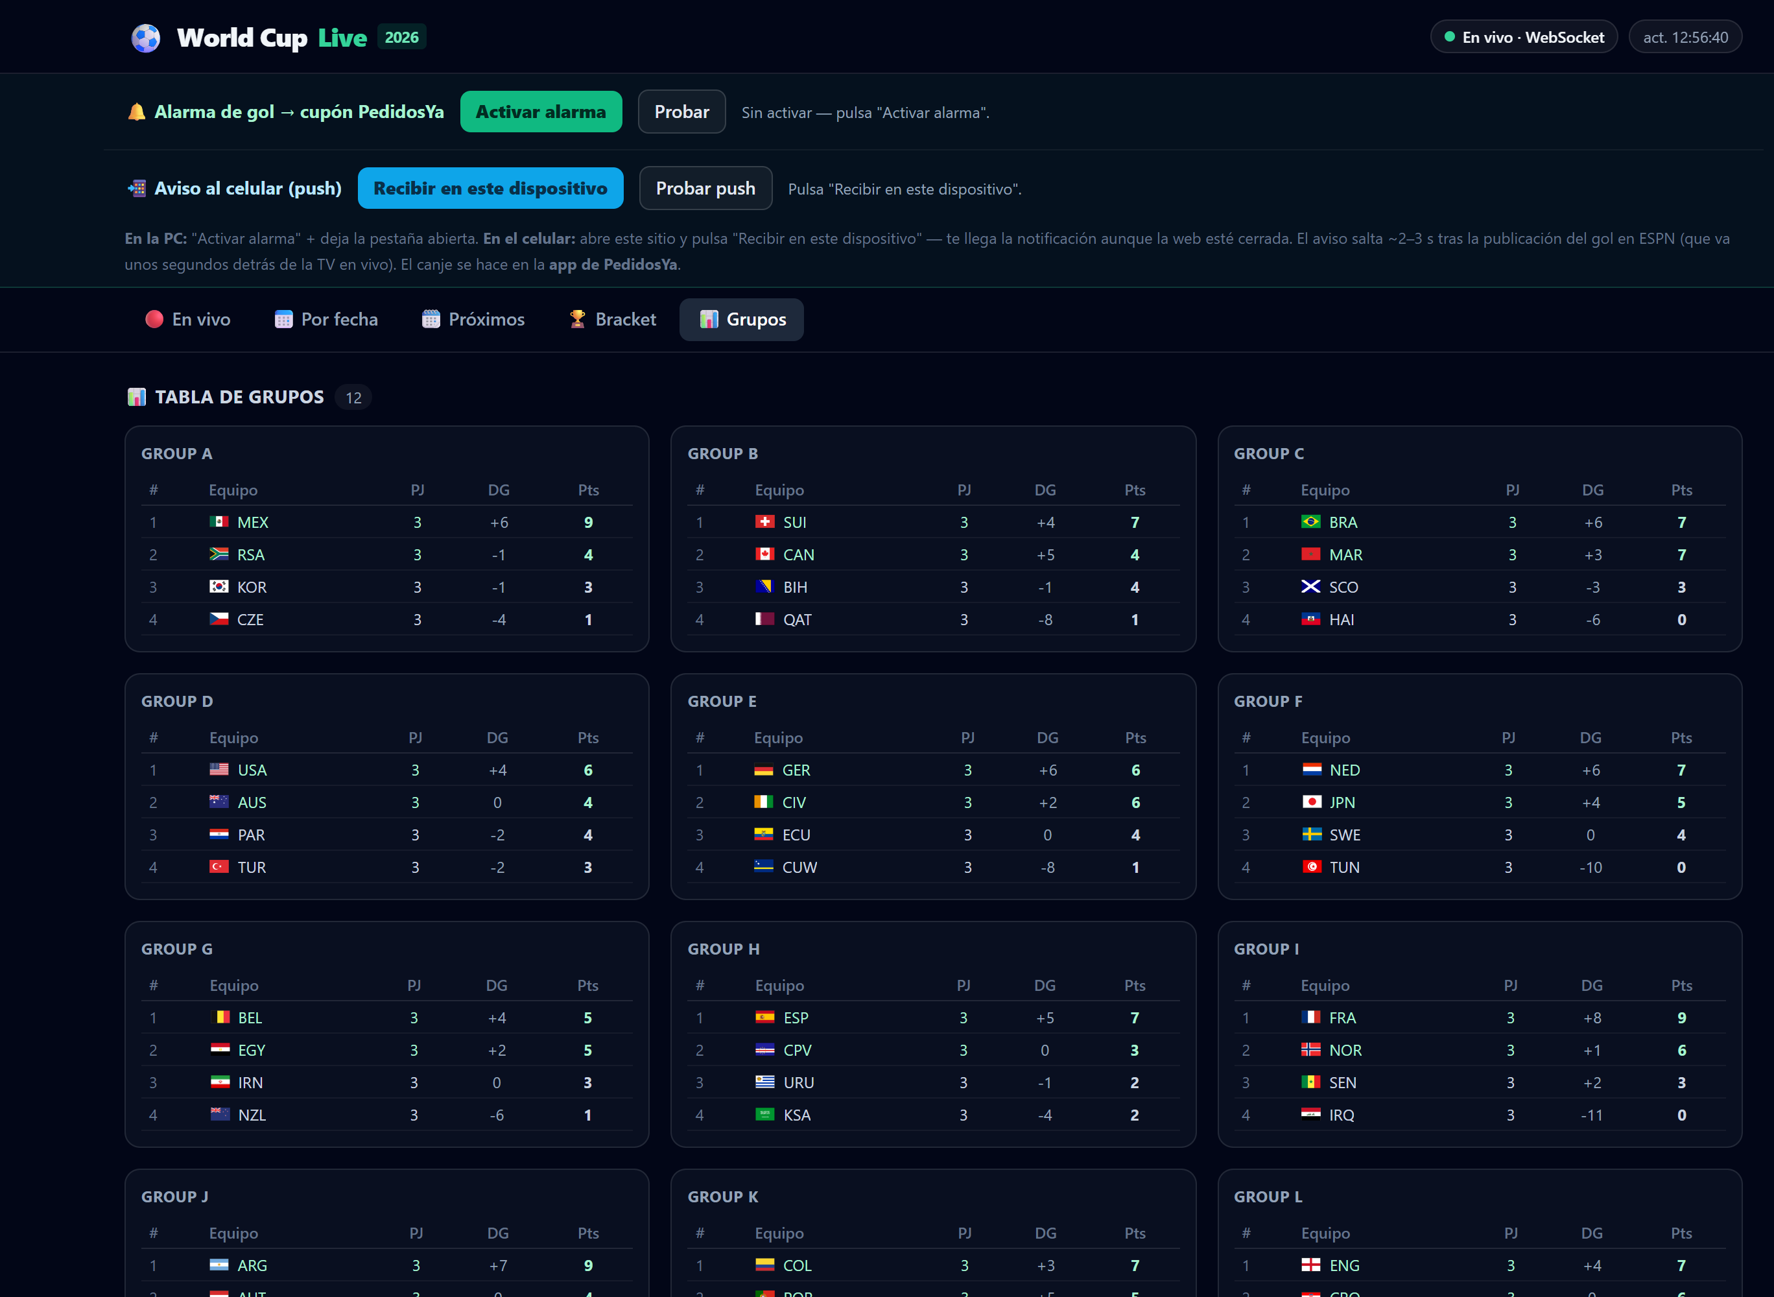Click the GROUP C heading
This screenshot has height=1297, width=1774.
[x=1268, y=454]
